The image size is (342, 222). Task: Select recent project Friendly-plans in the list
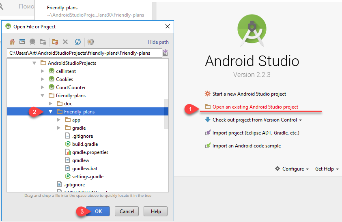(95, 11)
